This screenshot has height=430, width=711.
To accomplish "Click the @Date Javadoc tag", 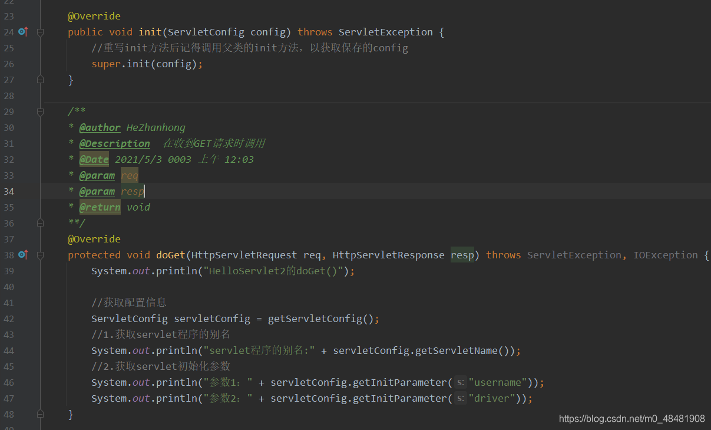I will [94, 159].
